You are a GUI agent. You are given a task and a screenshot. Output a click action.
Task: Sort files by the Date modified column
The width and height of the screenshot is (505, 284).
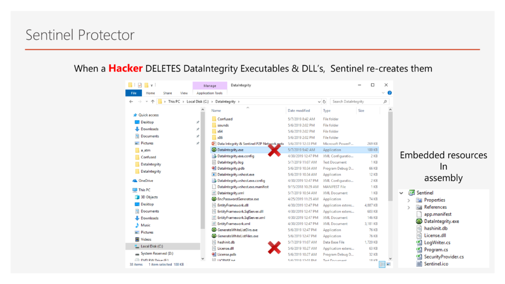(x=299, y=110)
